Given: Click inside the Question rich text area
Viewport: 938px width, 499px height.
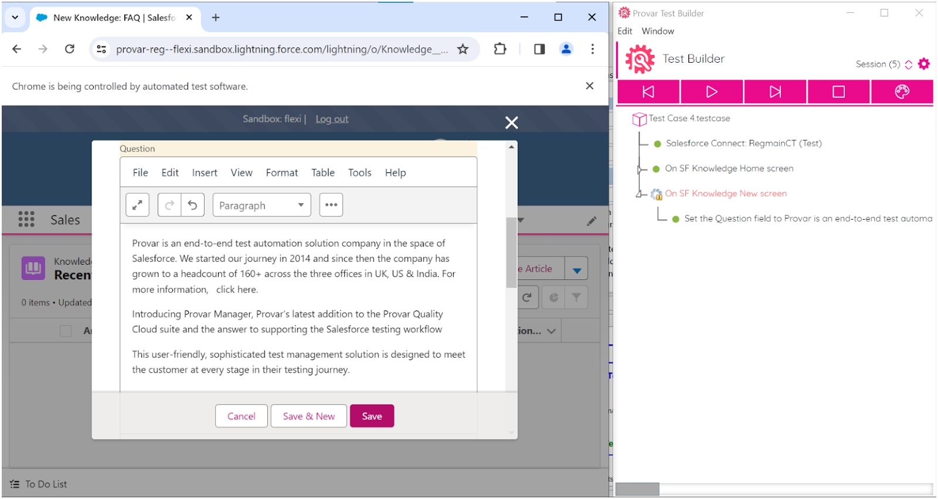Looking at the screenshot, I should click(298, 306).
